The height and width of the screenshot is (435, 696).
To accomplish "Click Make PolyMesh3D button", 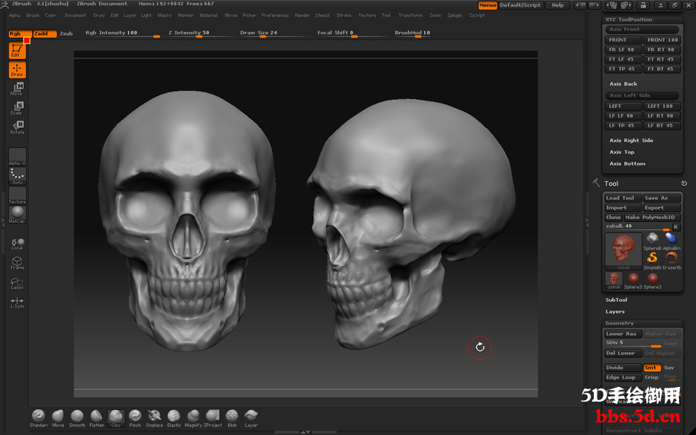I will click(x=652, y=217).
